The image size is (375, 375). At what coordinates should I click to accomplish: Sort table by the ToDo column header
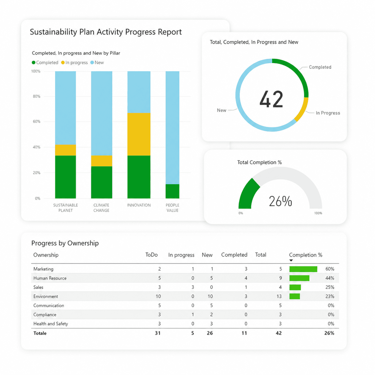click(151, 255)
